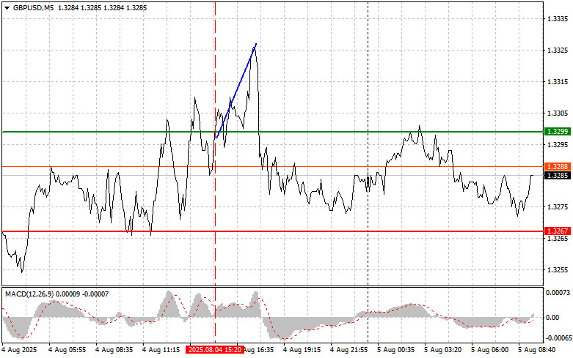Click the 1.3325 price axis value
The image size is (573, 358).
click(x=558, y=51)
